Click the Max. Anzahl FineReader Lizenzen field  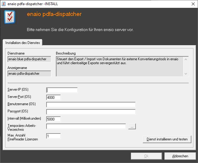[53, 136]
